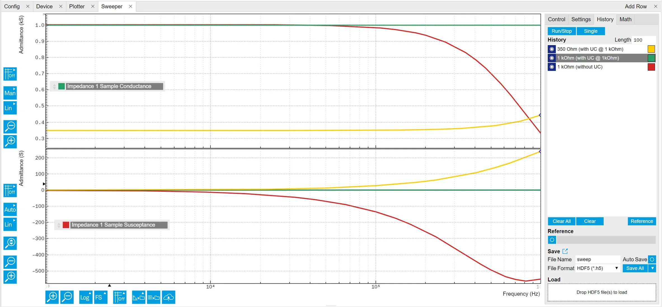
Task: Open the Log X-axis mapping menu
Action: [x=86, y=297]
